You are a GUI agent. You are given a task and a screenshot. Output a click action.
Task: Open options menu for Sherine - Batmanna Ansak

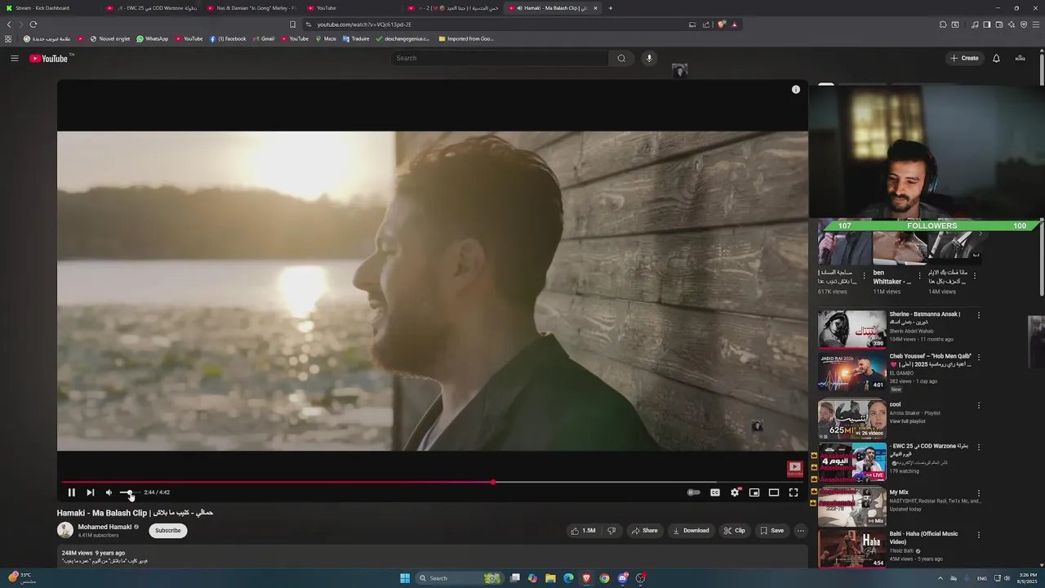point(979,315)
